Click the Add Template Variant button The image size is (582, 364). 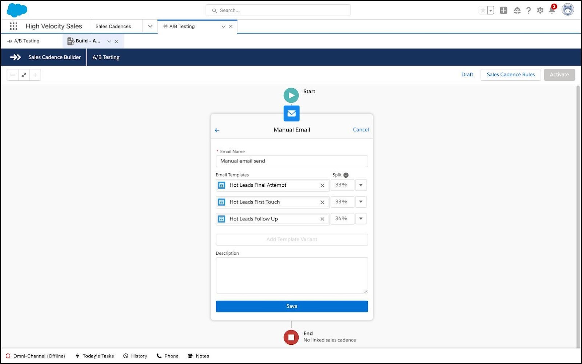(292, 240)
